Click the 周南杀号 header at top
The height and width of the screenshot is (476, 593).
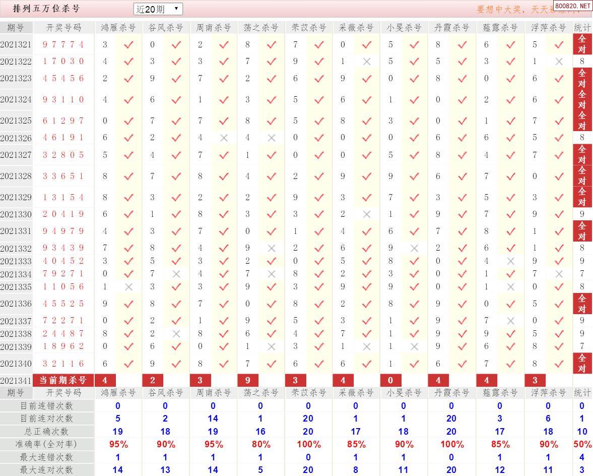pos(213,28)
